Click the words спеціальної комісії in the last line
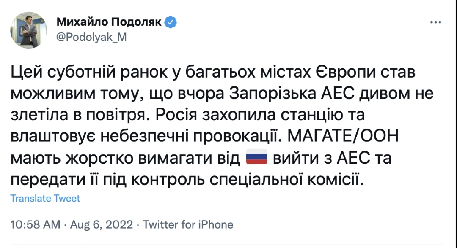 coord(286,180)
